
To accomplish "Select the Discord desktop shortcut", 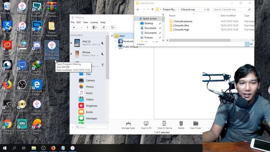I will (37, 48).
